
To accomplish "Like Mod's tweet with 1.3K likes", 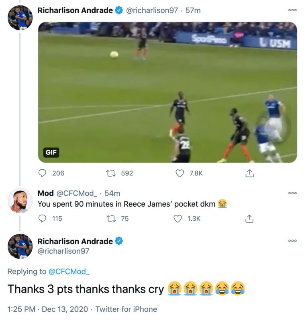I will (x=178, y=219).
